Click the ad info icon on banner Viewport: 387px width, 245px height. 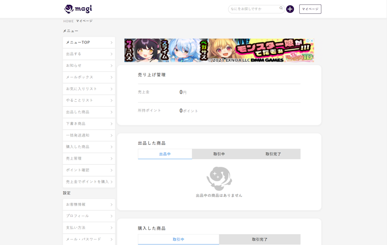point(308,41)
